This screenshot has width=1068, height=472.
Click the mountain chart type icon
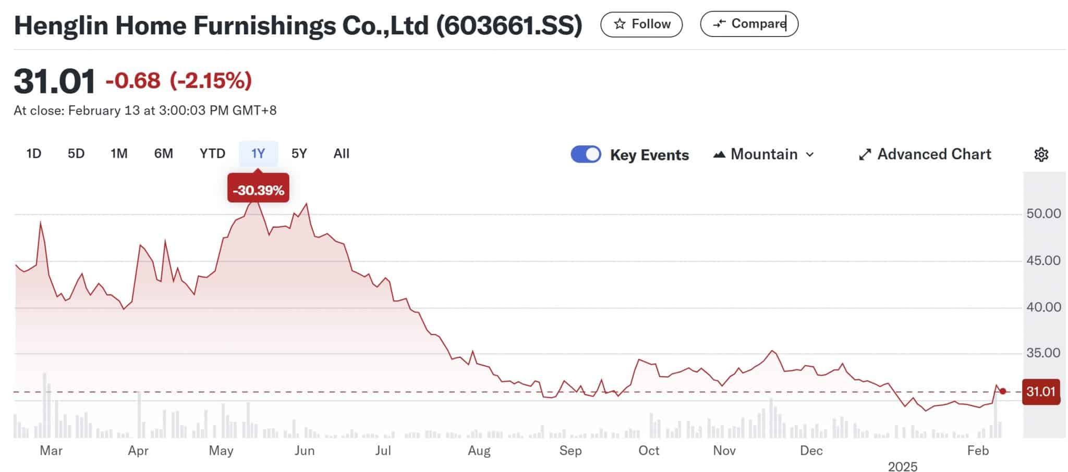[719, 154]
